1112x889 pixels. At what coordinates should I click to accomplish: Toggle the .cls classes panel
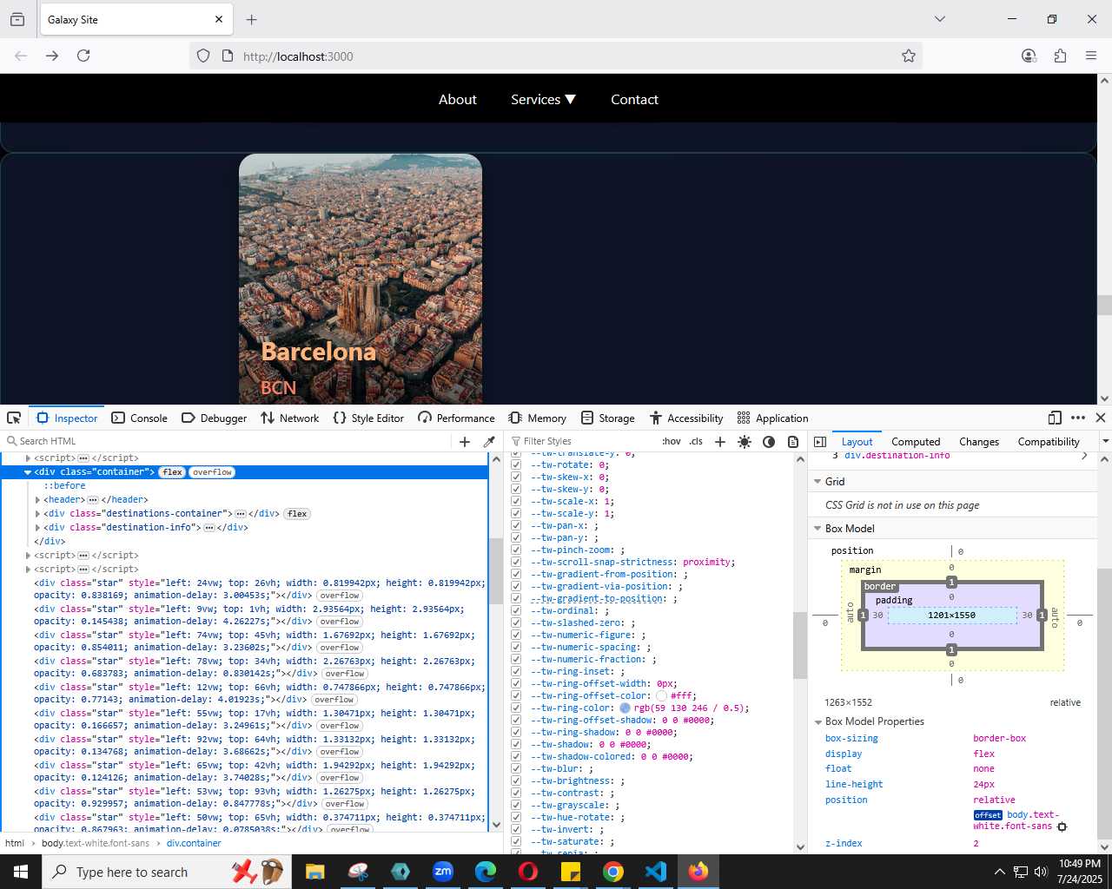[x=696, y=441]
